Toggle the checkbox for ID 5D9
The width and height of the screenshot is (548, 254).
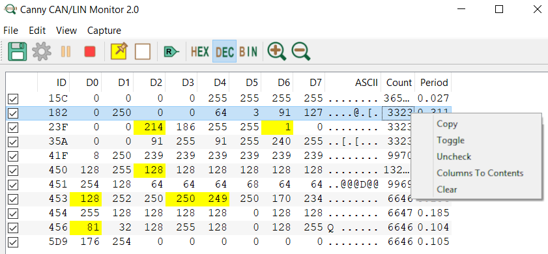(x=13, y=242)
